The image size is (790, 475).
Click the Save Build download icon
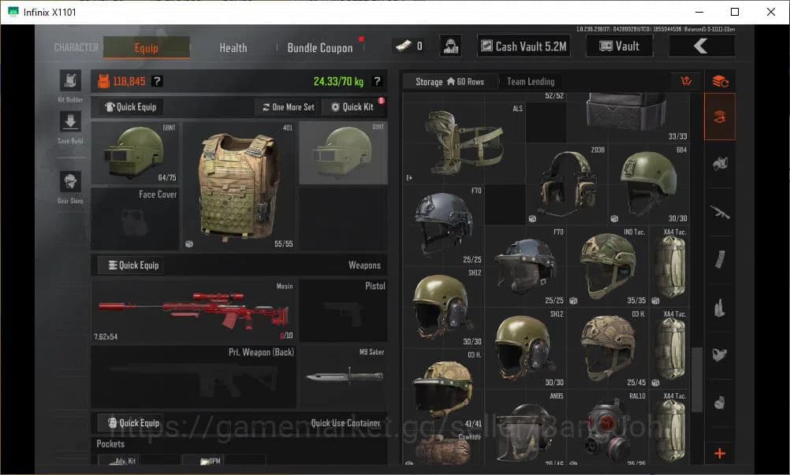[70, 122]
